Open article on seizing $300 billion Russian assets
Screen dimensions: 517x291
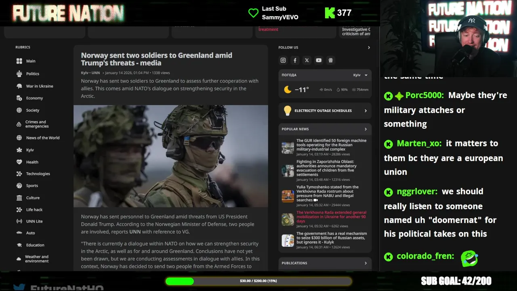click(332, 238)
